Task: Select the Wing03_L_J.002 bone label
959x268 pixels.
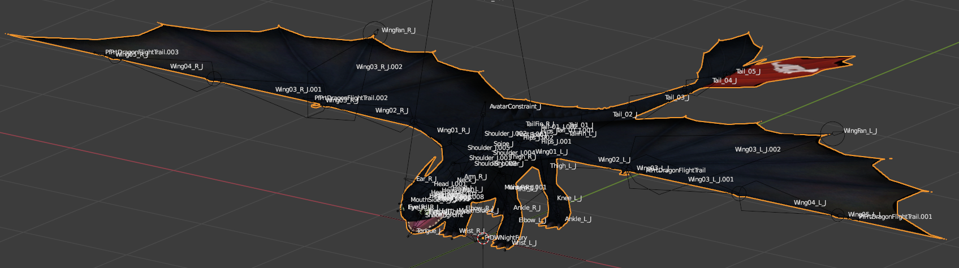Action: point(758,150)
